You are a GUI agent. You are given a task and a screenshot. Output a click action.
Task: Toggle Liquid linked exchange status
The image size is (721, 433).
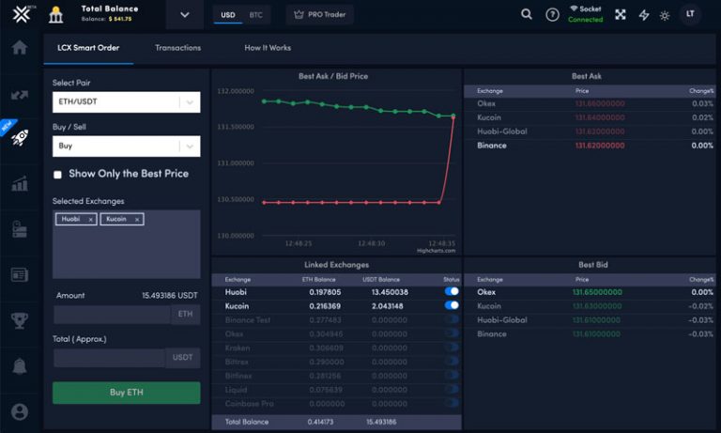point(452,389)
